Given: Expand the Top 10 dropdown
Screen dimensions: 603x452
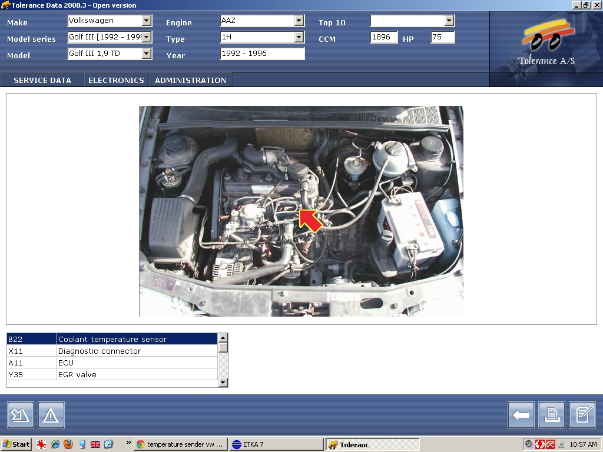Looking at the screenshot, I should [x=449, y=21].
